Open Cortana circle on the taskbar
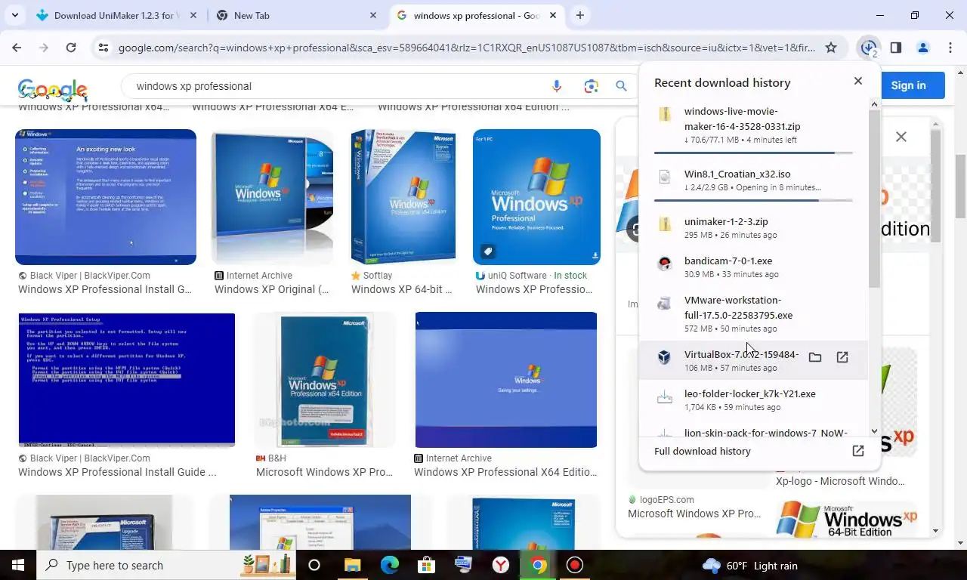This screenshot has height=580, width=967. [x=314, y=565]
